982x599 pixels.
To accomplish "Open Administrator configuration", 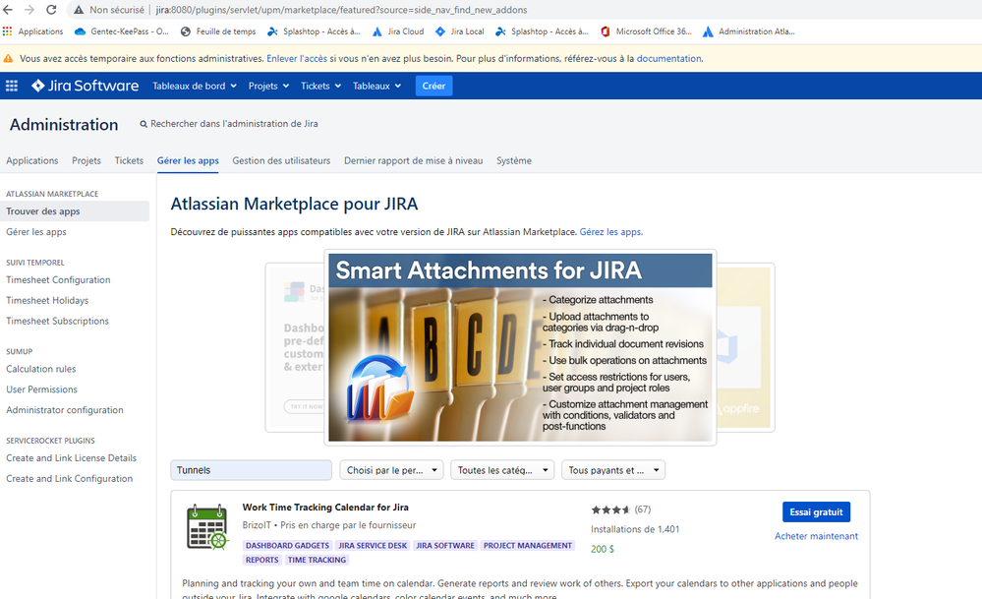I will tap(65, 410).
